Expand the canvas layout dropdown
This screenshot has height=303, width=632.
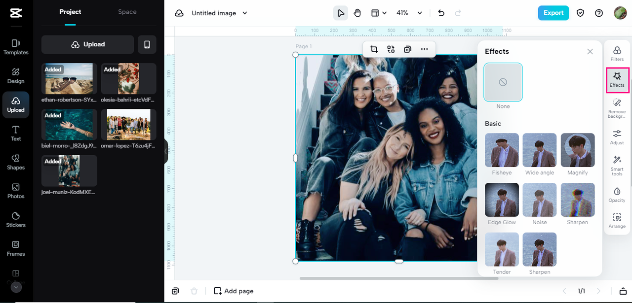(x=379, y=13)
